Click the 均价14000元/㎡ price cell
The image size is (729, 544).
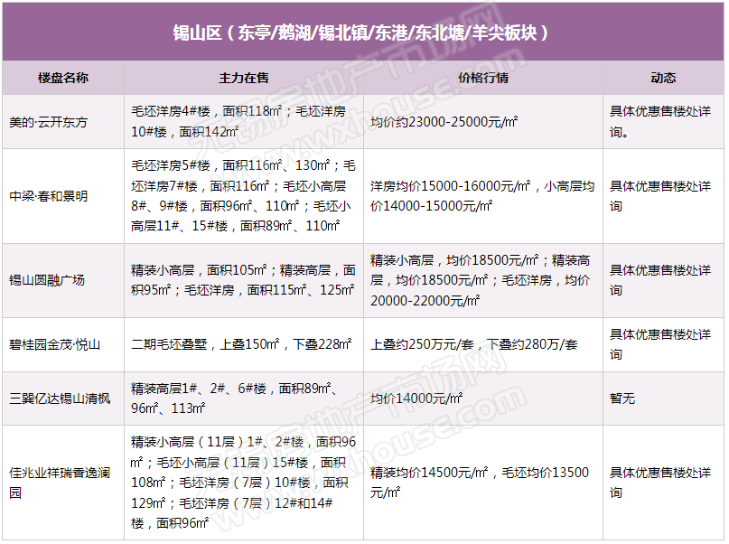click(416, 398)
